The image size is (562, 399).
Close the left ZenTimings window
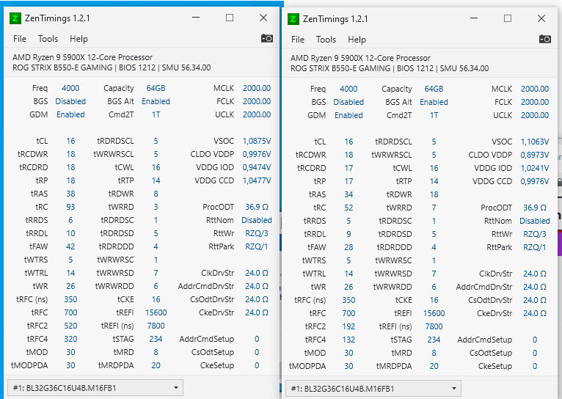point(263,18)
